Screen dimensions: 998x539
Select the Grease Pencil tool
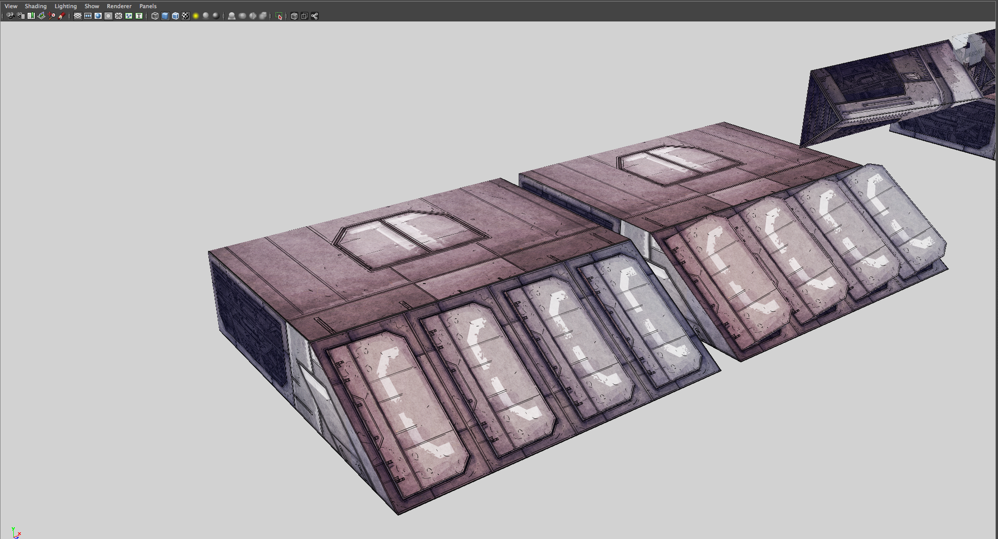[x=62, y=16]
